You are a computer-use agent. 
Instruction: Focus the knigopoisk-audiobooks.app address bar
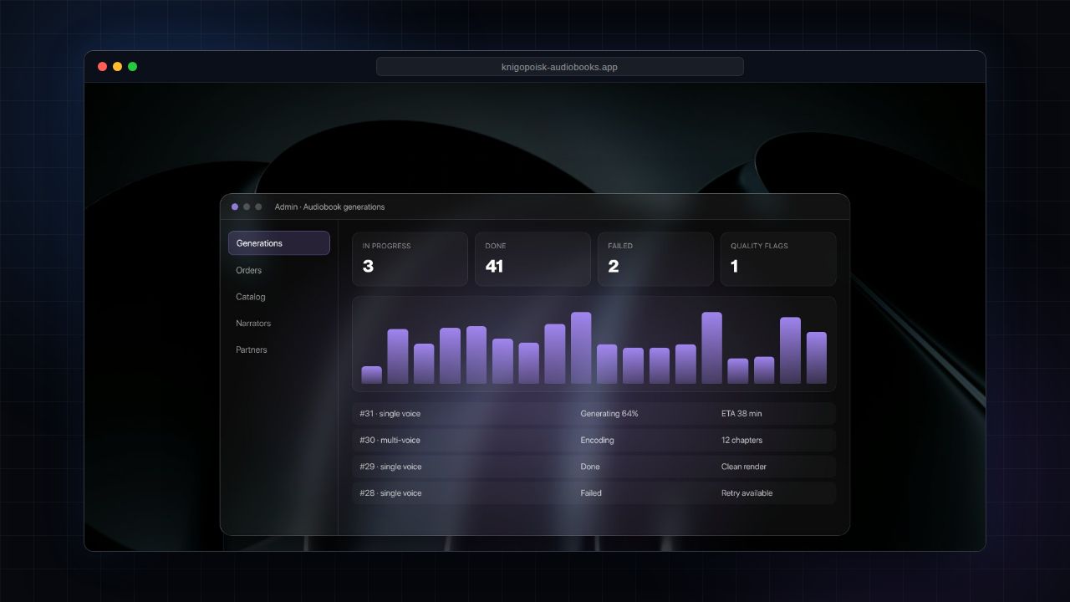coord(559,67)
